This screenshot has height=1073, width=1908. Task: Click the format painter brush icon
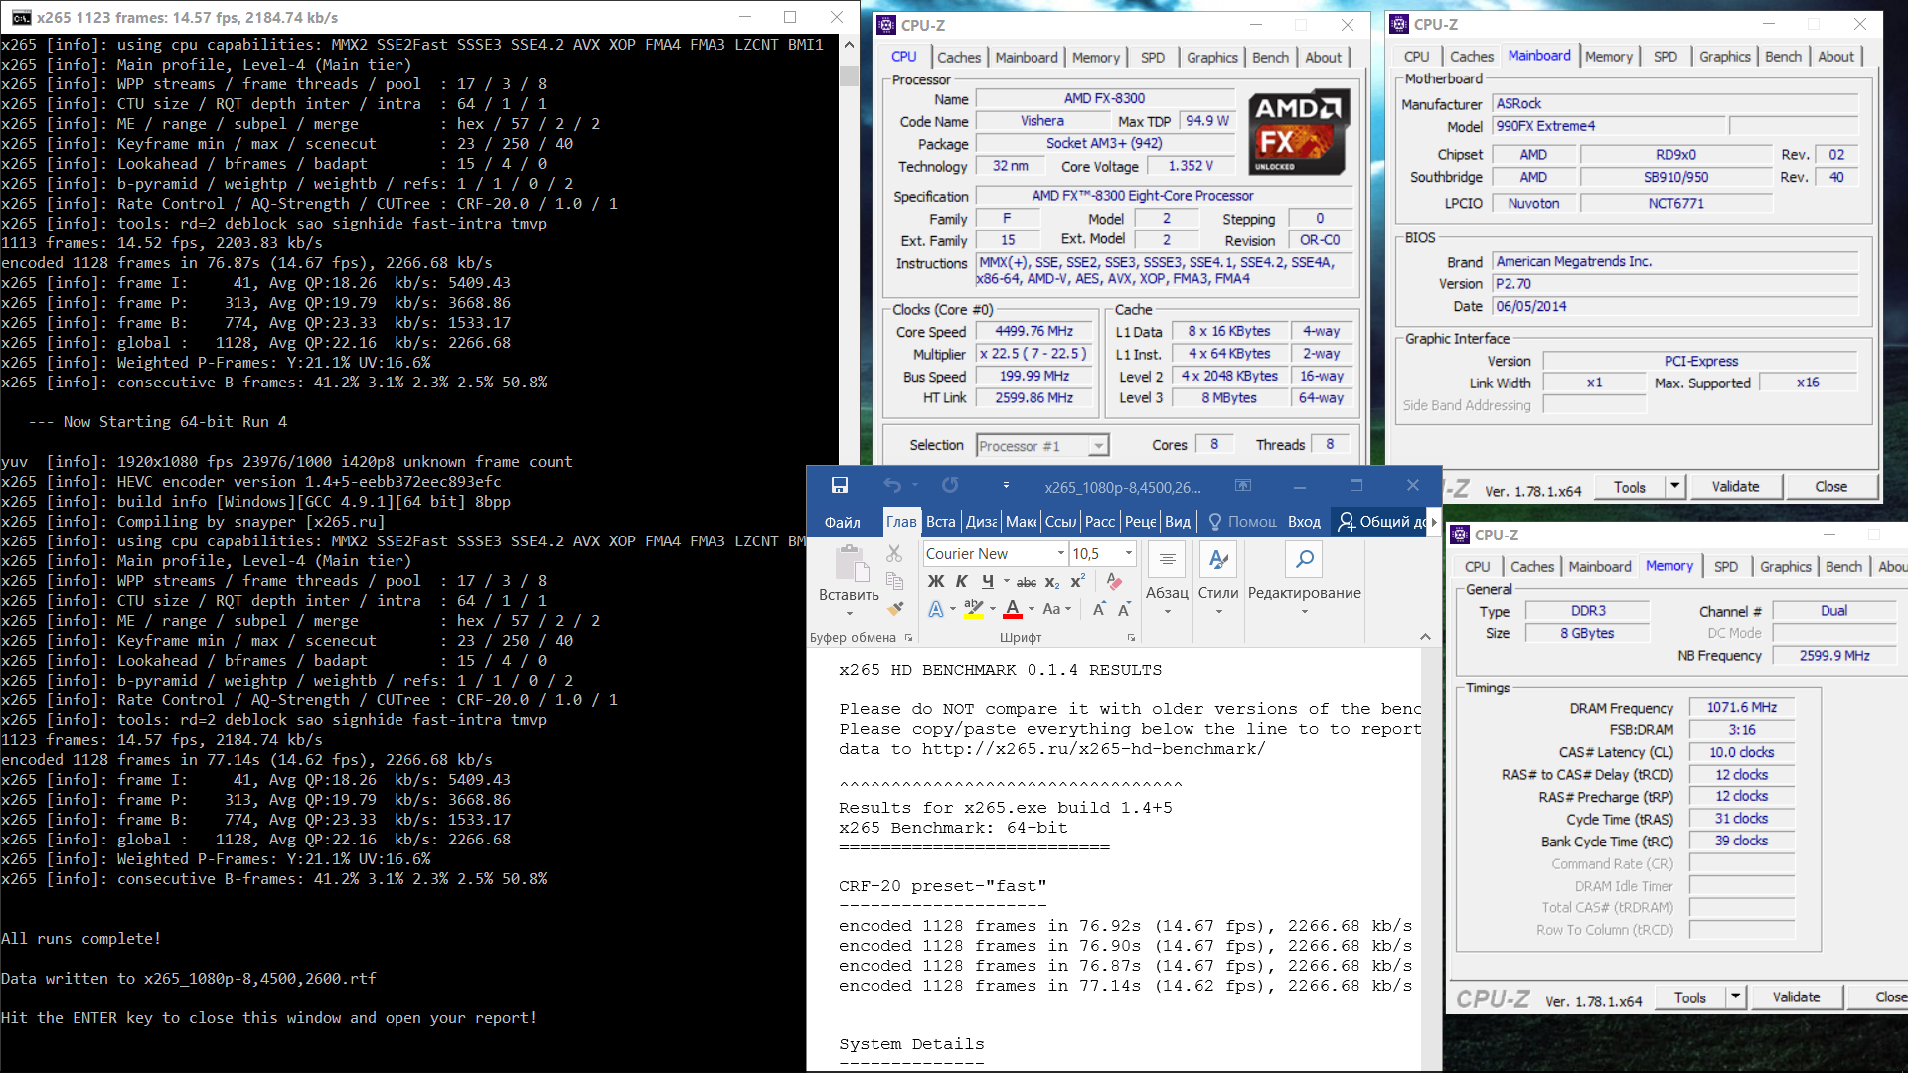coord(895,608)
